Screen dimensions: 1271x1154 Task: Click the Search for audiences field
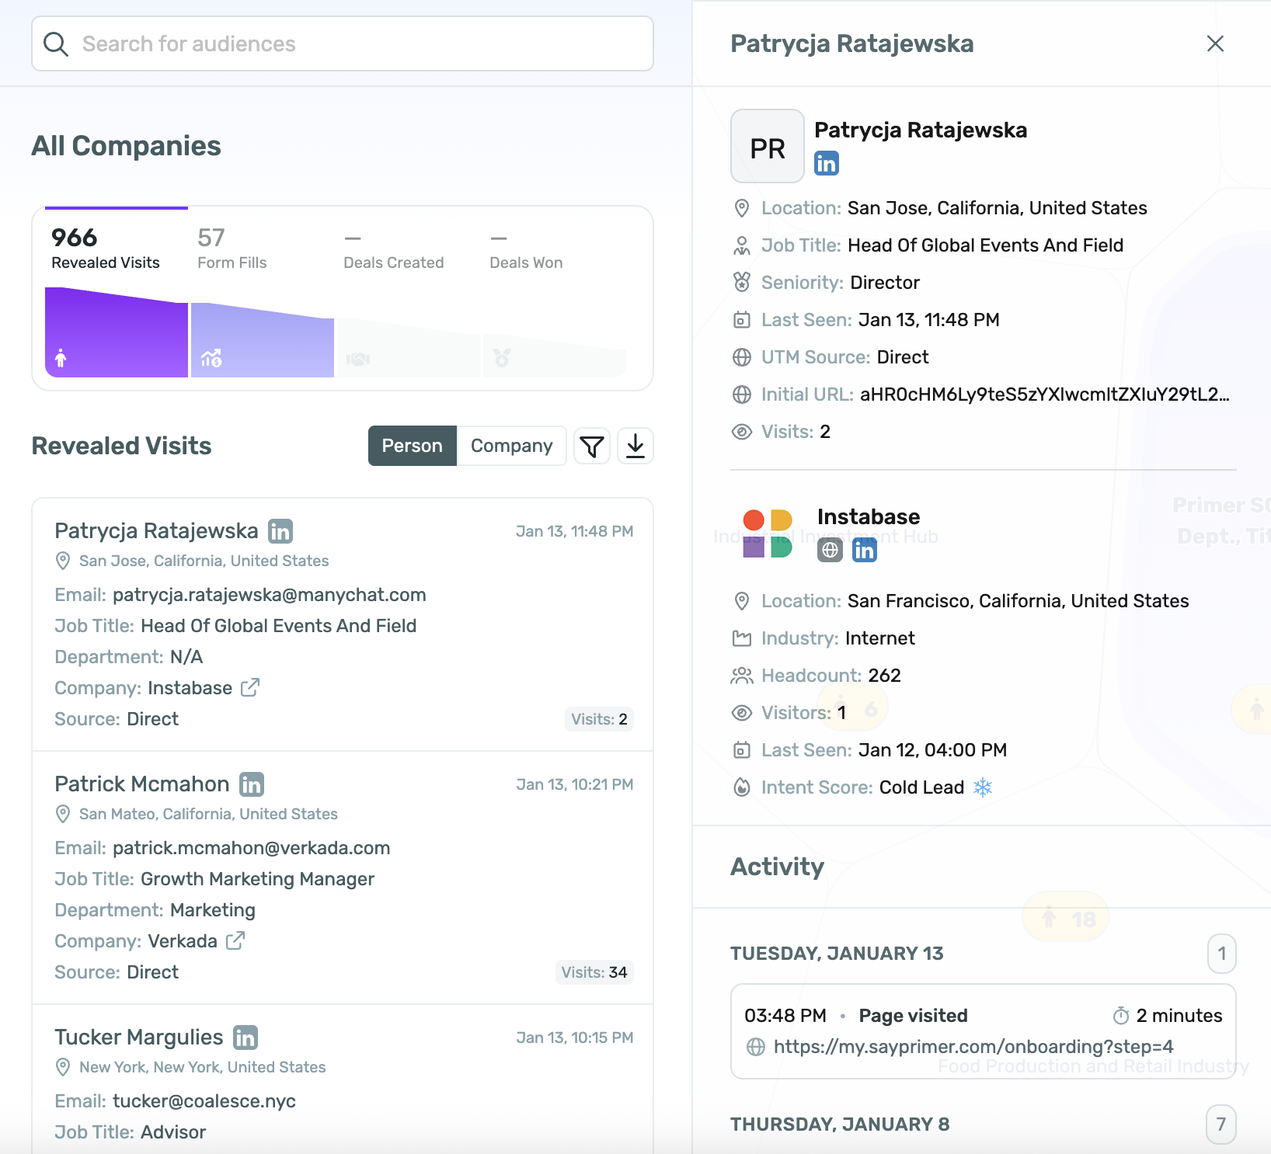pyautogui.click(x=342, y=43)
